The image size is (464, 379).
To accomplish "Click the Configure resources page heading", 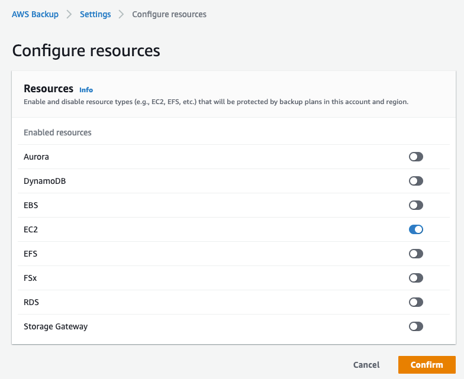I will tap(86, 51).
